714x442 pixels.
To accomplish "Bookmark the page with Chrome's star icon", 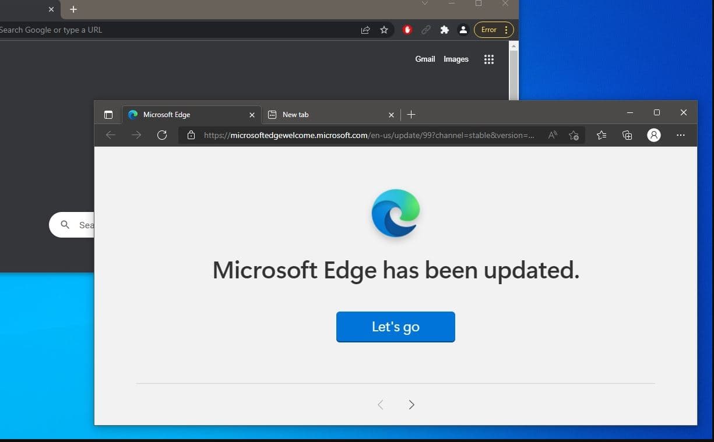I will point(384,30).
